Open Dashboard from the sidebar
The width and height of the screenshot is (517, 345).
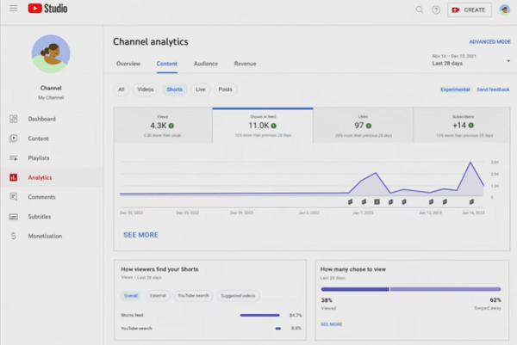coord(41,119)
